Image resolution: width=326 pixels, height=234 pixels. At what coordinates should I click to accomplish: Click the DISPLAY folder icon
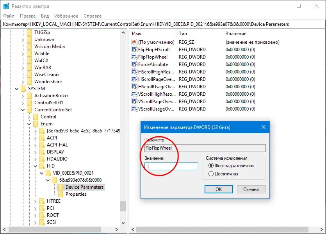point(42,152)
